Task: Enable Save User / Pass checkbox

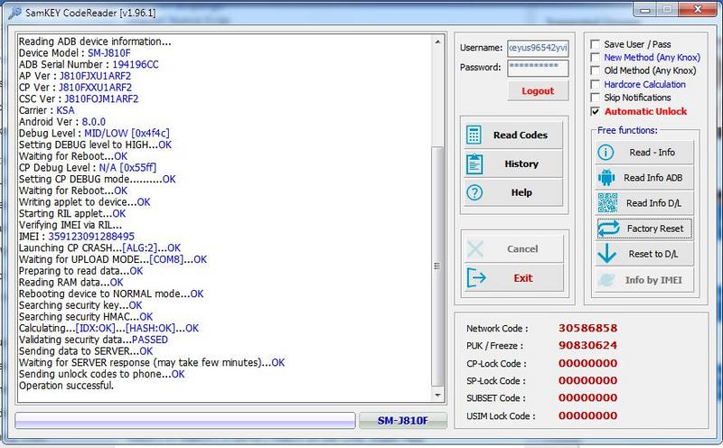Action: (596, 44)
